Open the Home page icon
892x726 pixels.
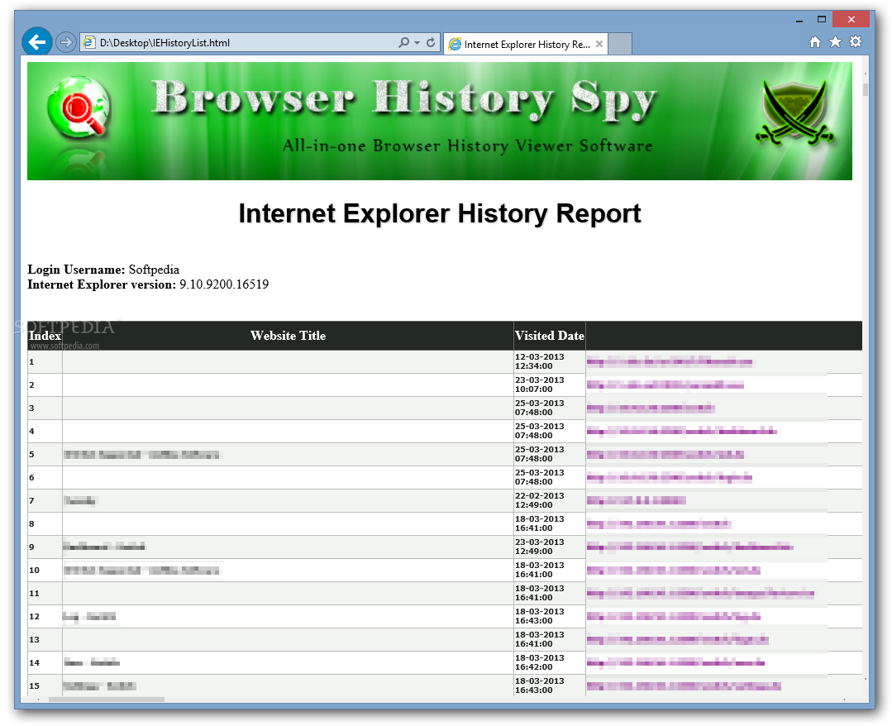(814, 41)
